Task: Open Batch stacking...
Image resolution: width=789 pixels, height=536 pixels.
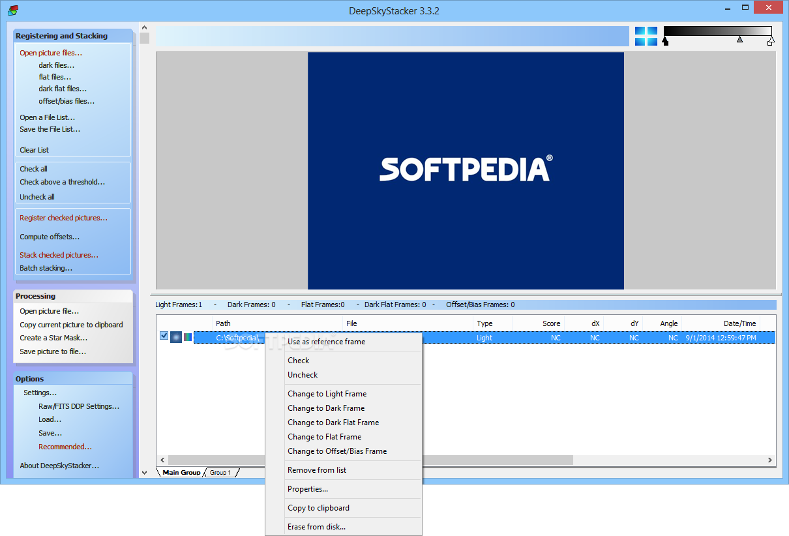Action: (x=46, y=268)
